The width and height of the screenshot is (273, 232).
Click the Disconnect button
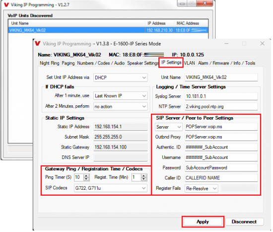[x=244, y=222]
